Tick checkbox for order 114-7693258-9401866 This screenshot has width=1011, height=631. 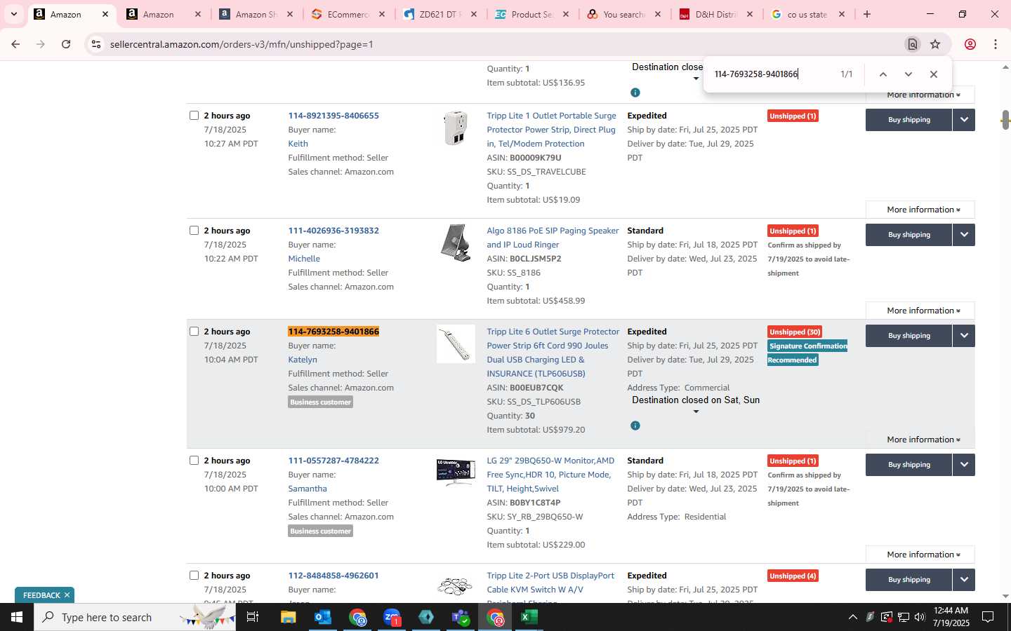(194, 331)
